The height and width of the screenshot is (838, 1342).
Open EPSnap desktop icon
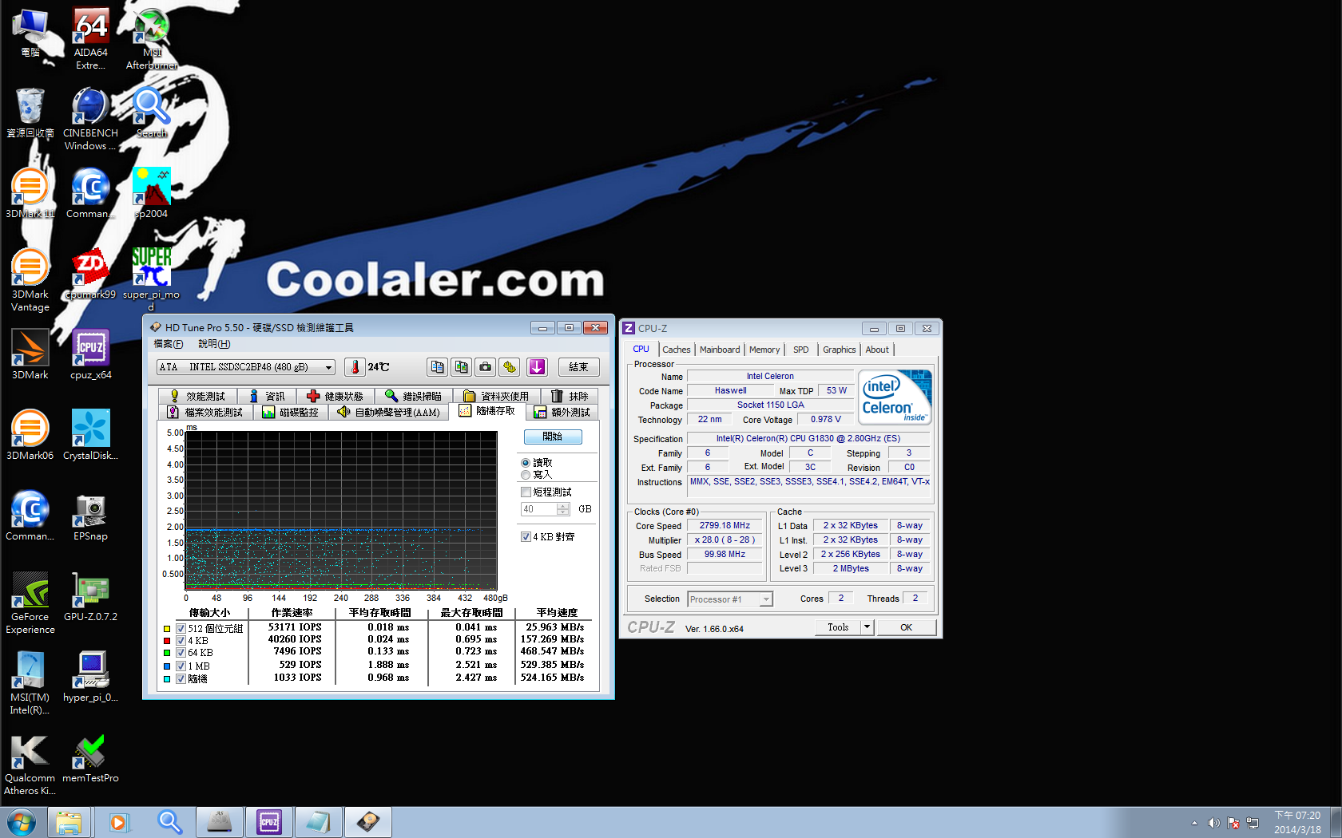[90, 516]
